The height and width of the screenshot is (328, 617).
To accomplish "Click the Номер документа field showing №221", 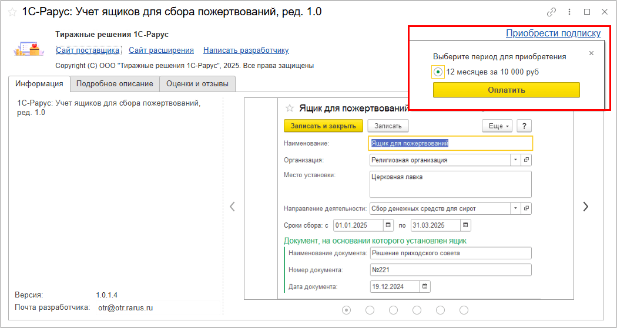I will pyautogui.click(x=451, y=270).
